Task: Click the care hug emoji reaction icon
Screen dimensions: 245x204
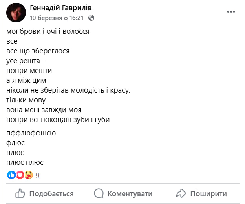Action: (x=28, y=175)
